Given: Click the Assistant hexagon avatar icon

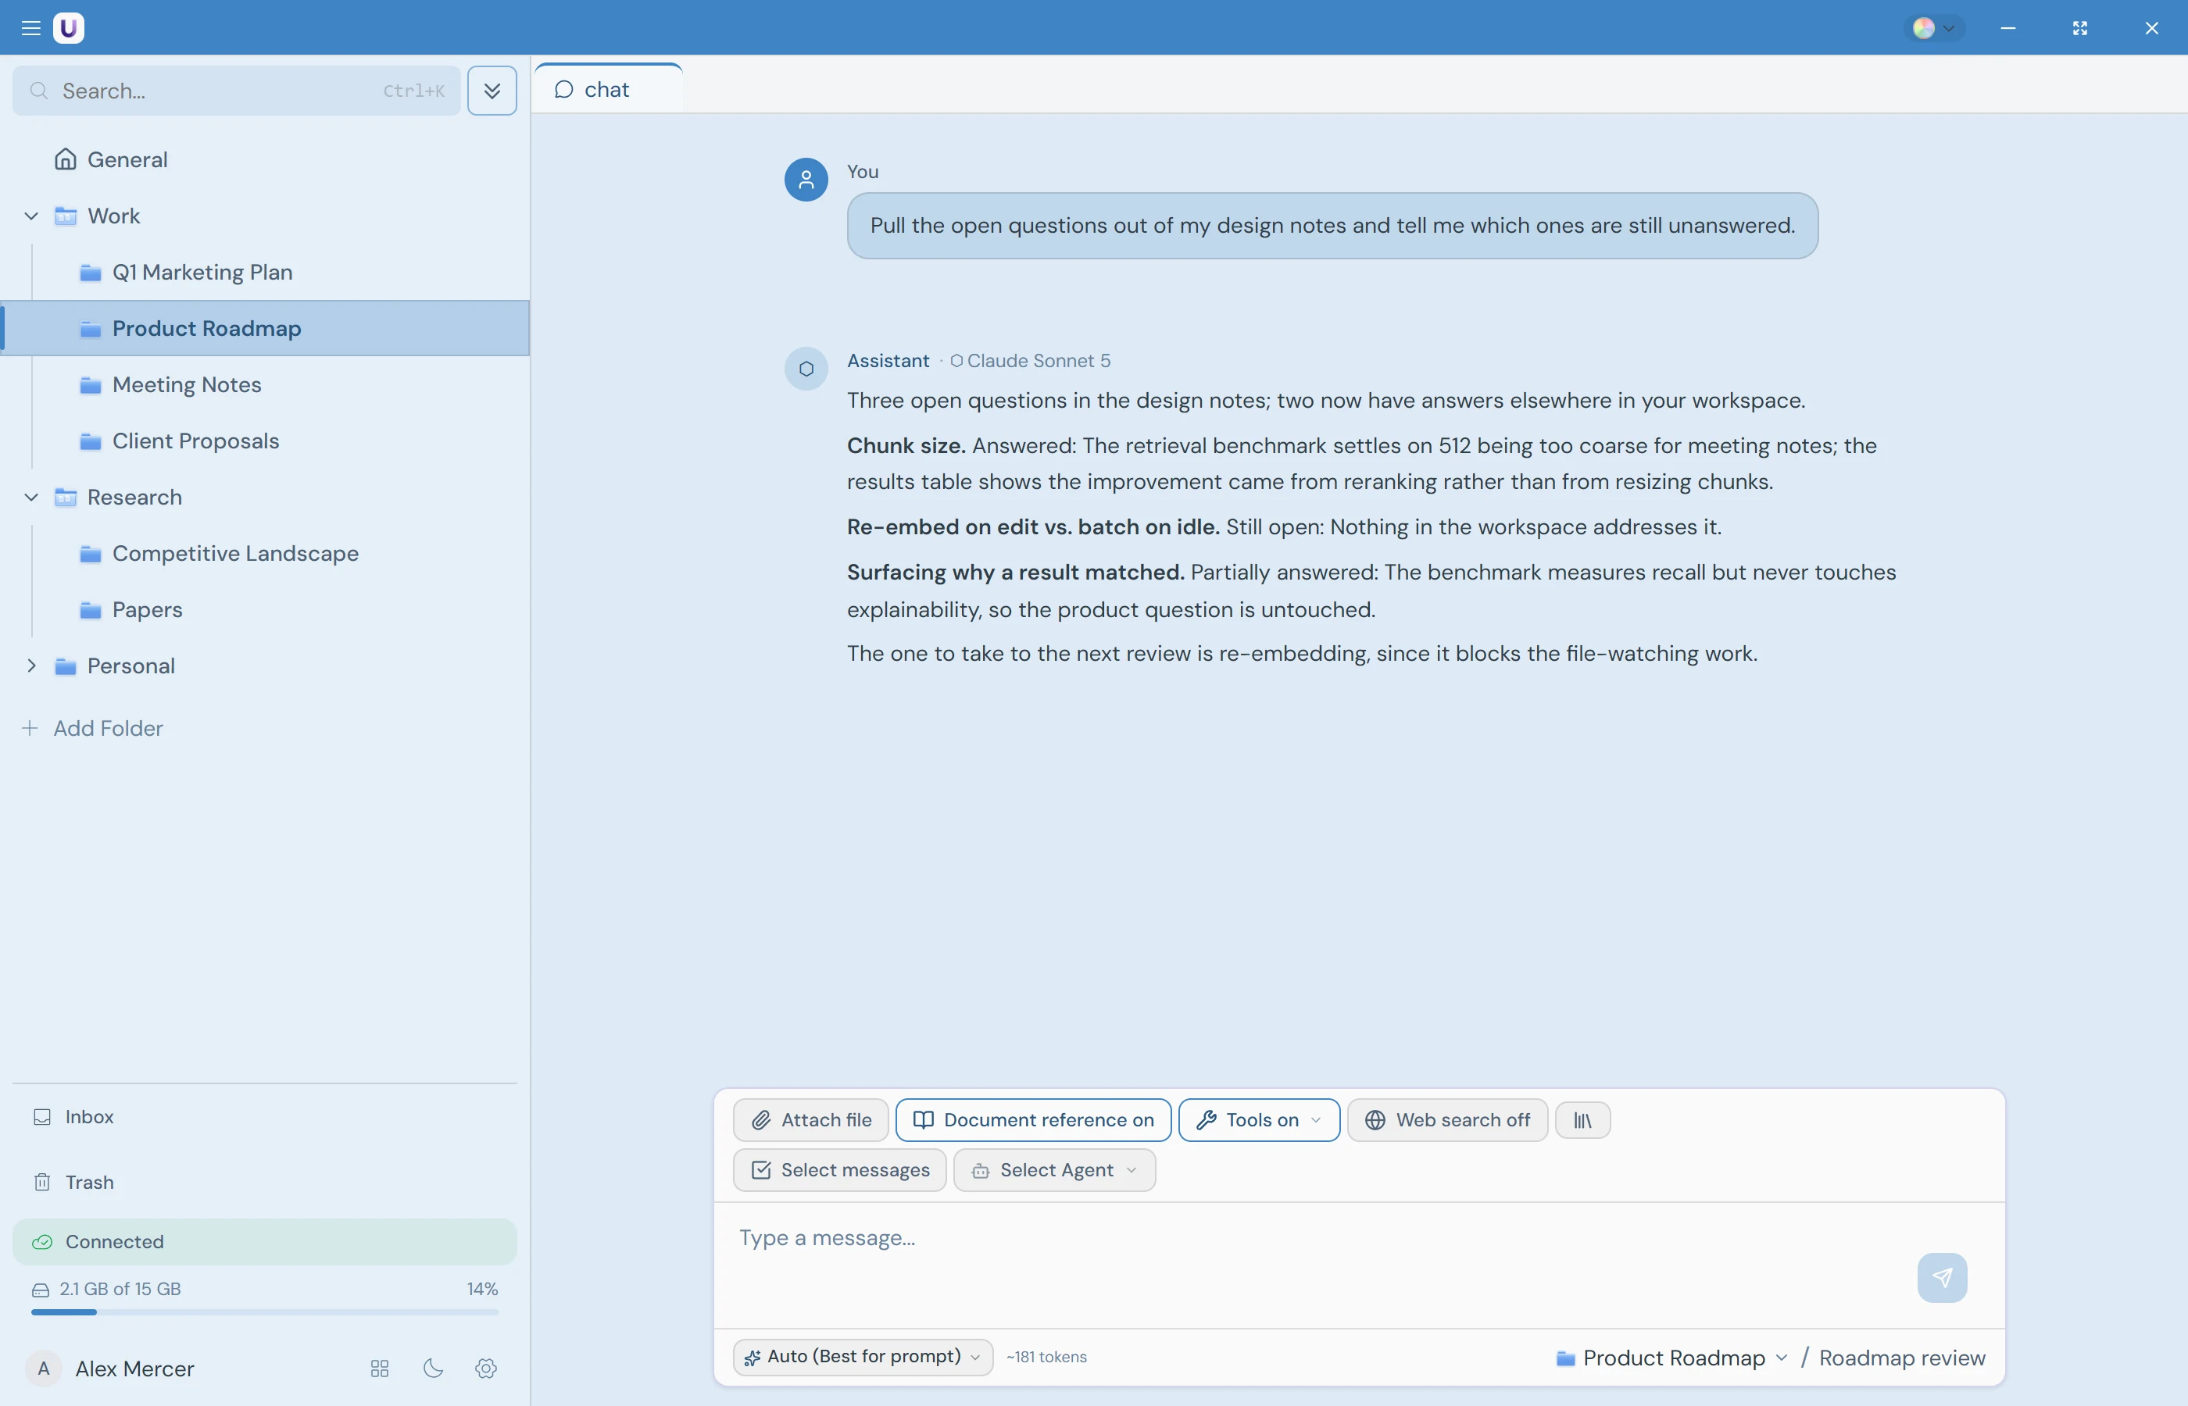Looking at the screenshot, I should 806,369.
